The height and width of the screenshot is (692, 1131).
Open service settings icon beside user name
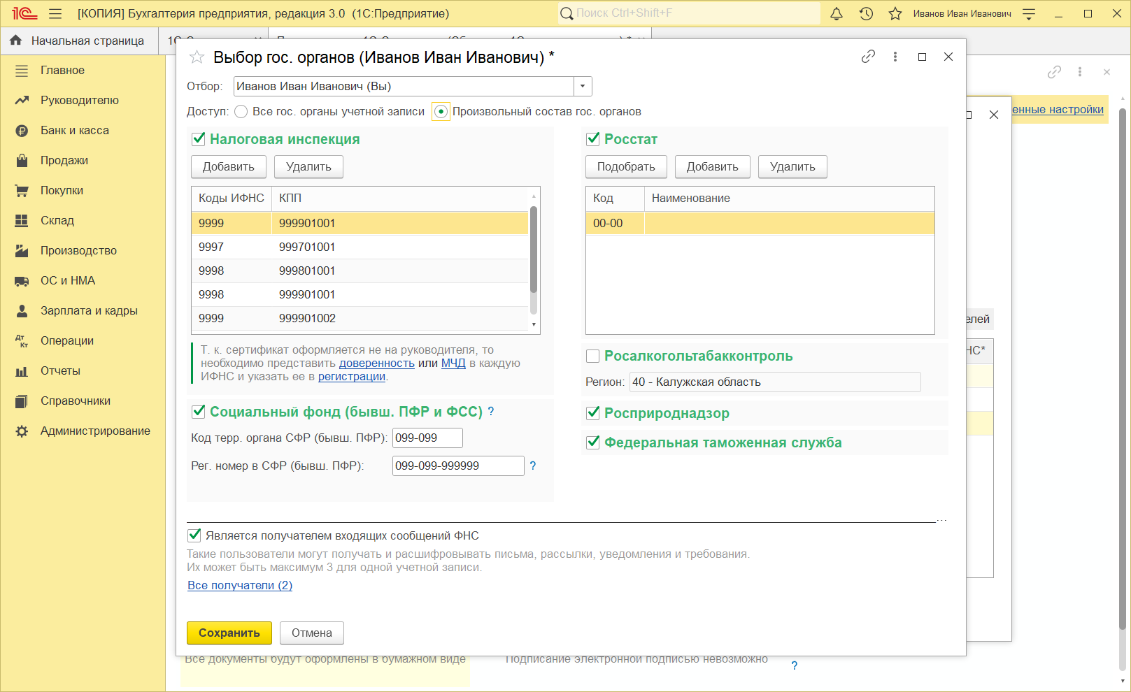[x=1029, y=13]
